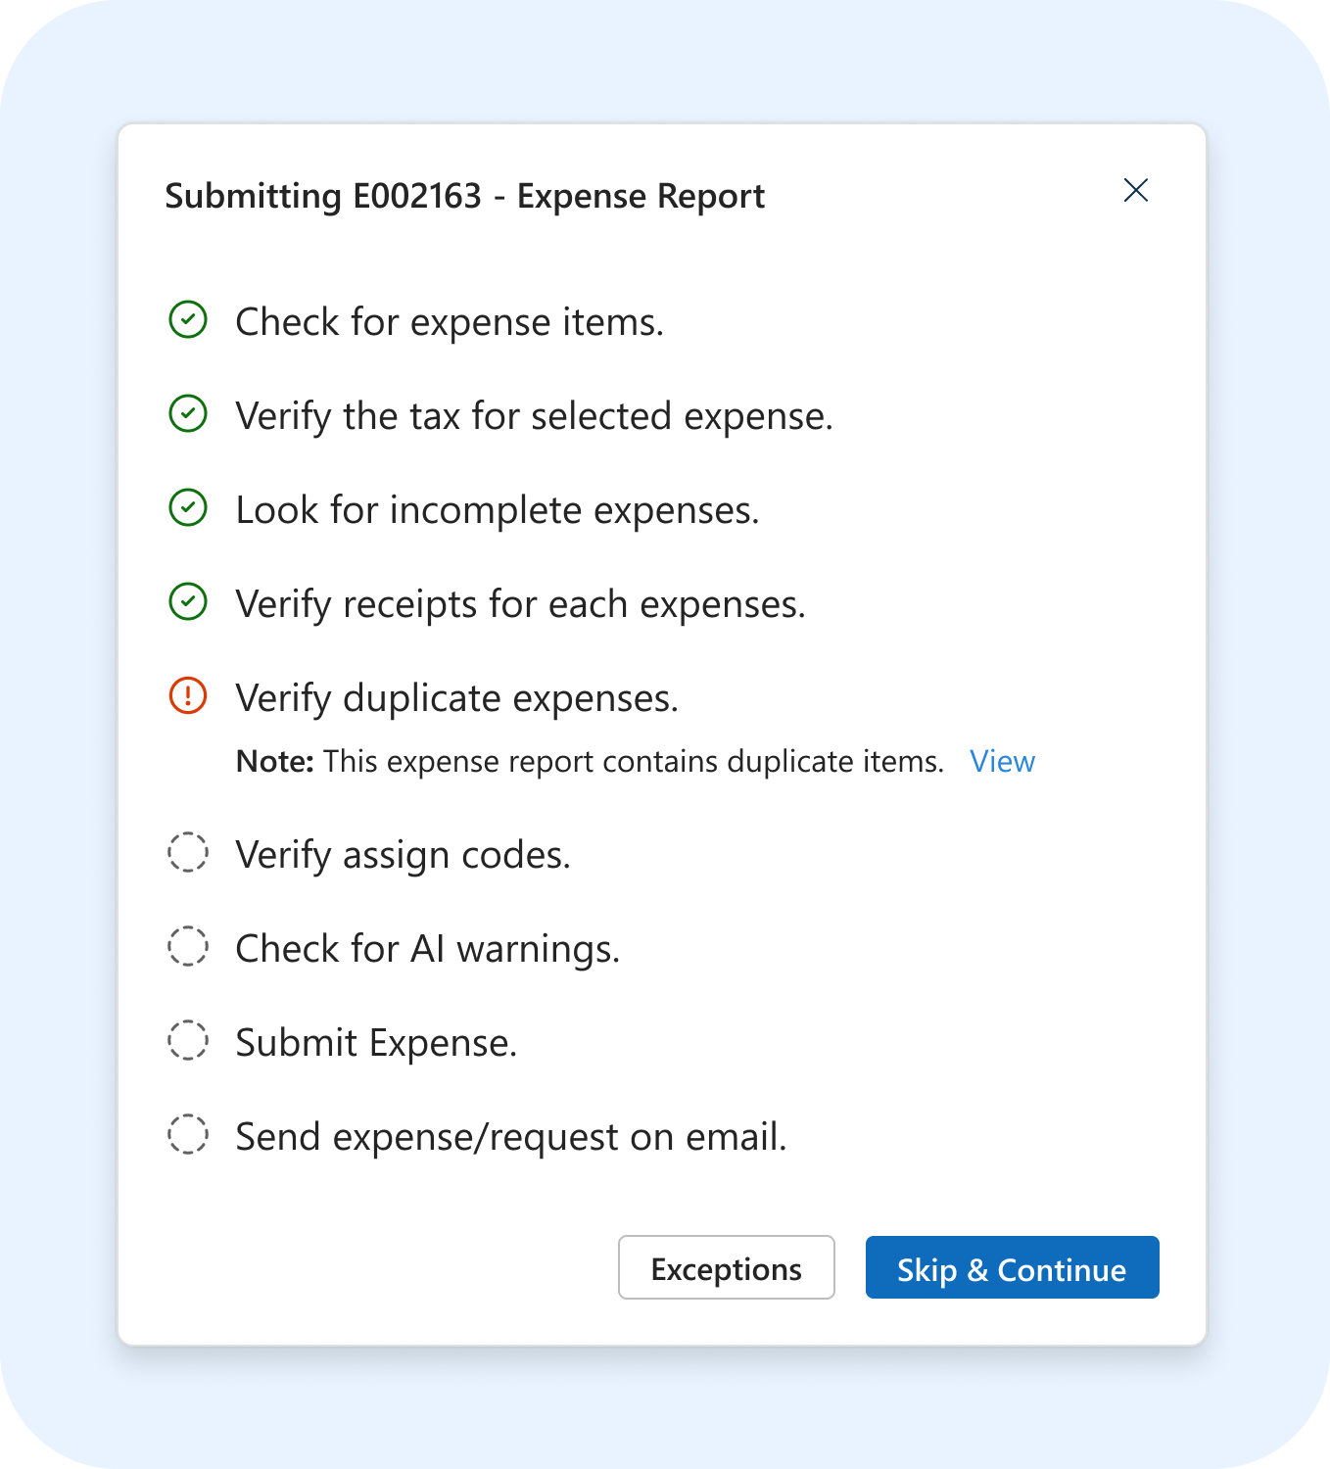Select the pending icon beside Verify assign codes

[188, 852]
